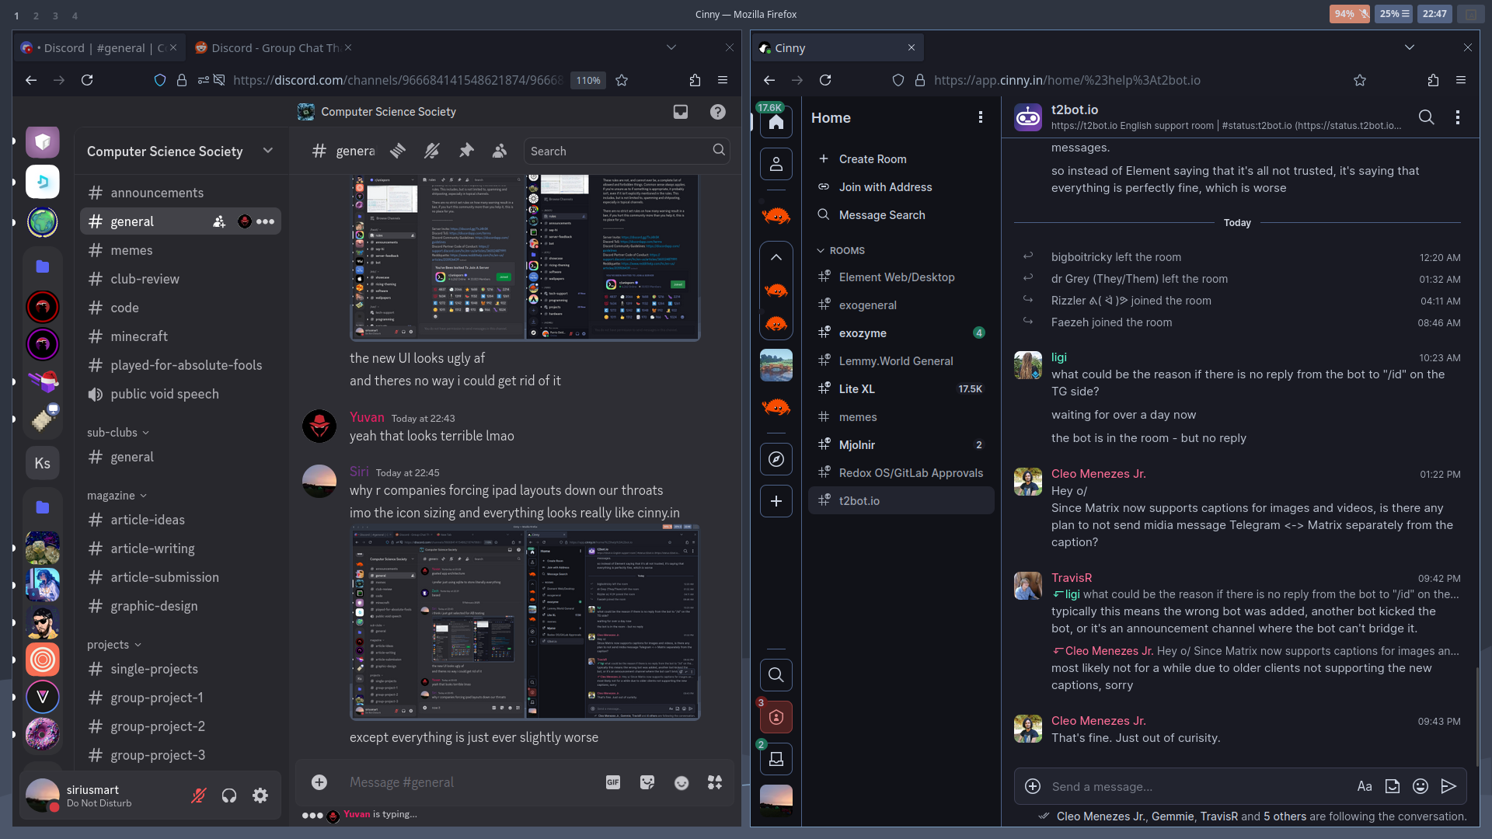Image resolution: width=1492 pixels, height=839 pixels.
Task: Open the Explore compass in Cinny's sidebar
Action: pos(776,459)
